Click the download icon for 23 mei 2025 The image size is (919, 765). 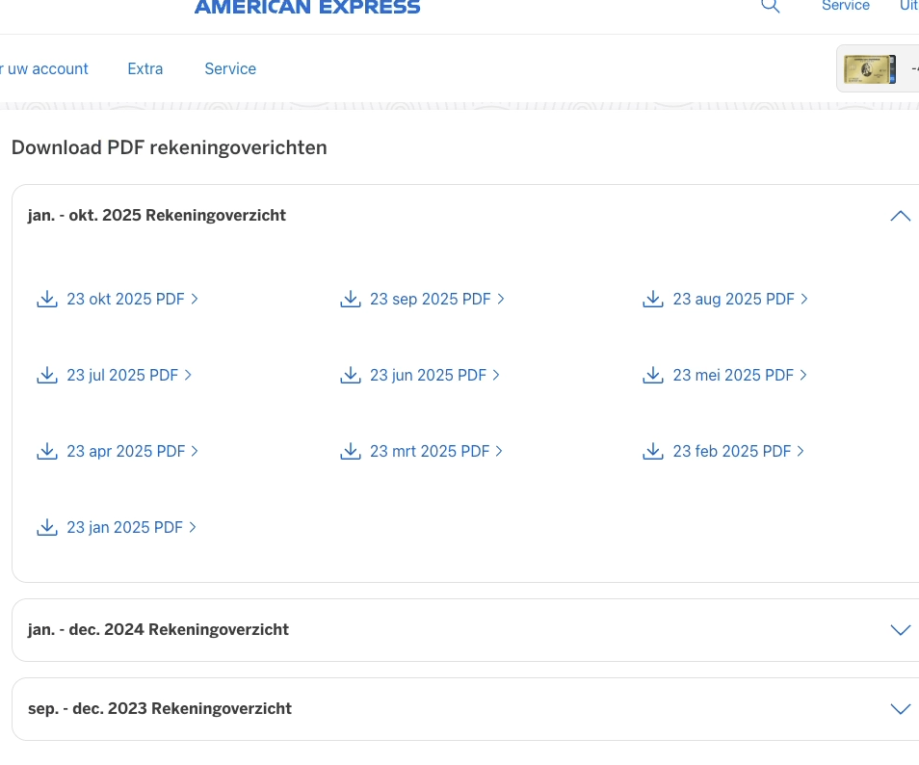pos(653,375)
